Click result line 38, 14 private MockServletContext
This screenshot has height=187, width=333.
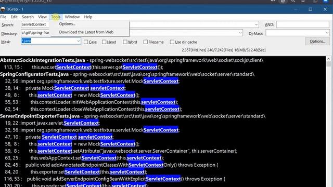(66, 88)
